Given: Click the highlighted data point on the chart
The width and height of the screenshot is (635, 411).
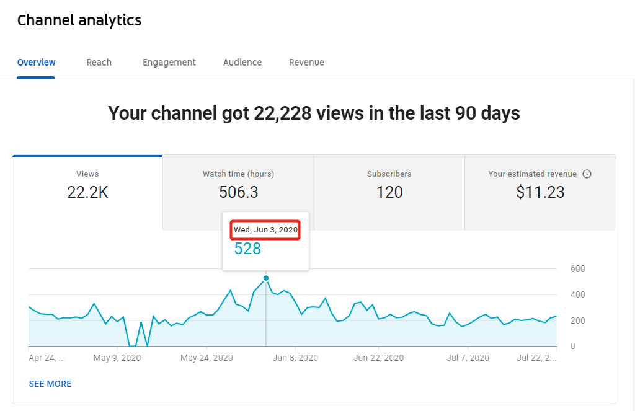Looking at the screenshot, I should tap(266, 278).
